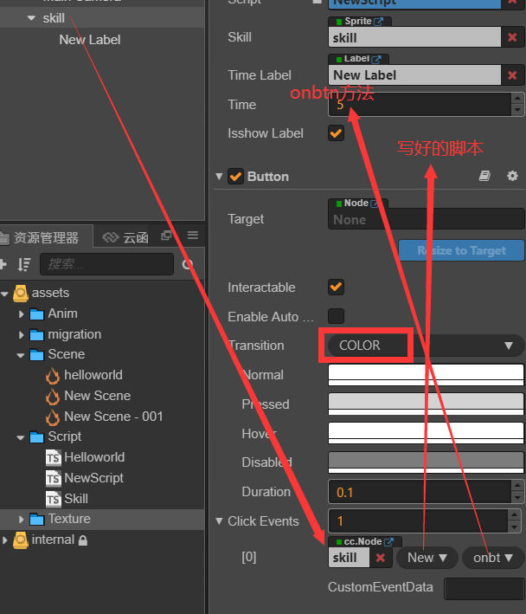The image size is (526, 614).
Task: Open the Disabled color swatch
Action: coord(427,462)
